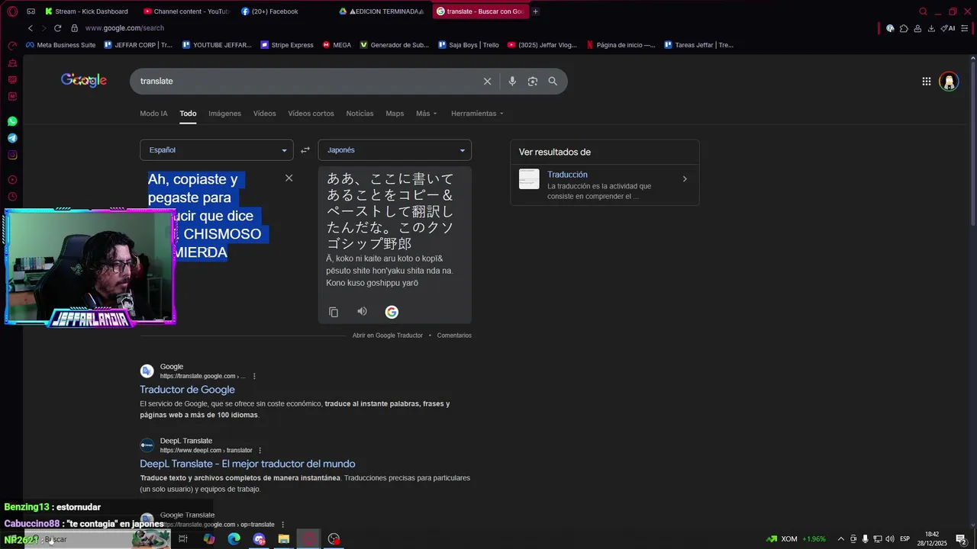Screen dimensions: 977x549
Task: Switch to the Modo IA tab
Action: pyautogui.click(x=153, y=114)
